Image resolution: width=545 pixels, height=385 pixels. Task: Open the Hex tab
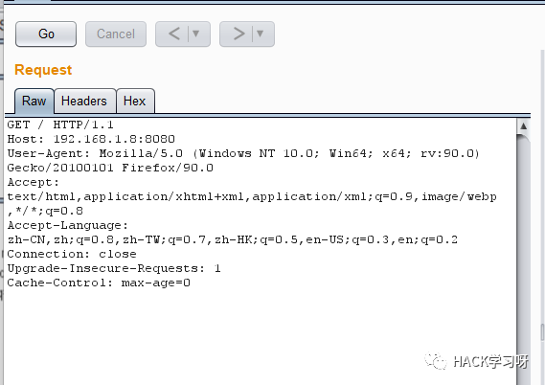pos(135,102)
